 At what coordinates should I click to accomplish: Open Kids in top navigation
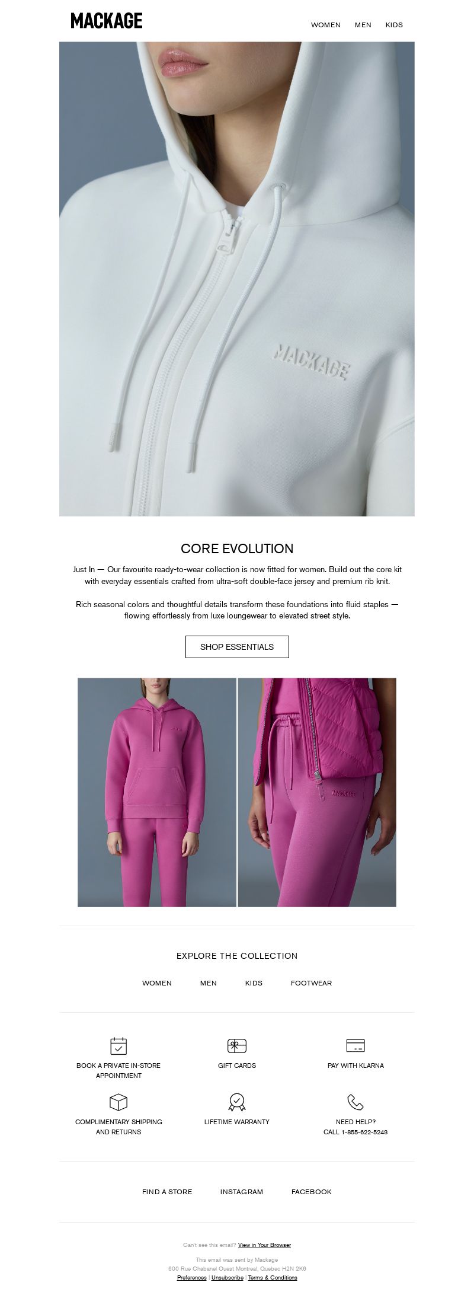tap(394, 25)
